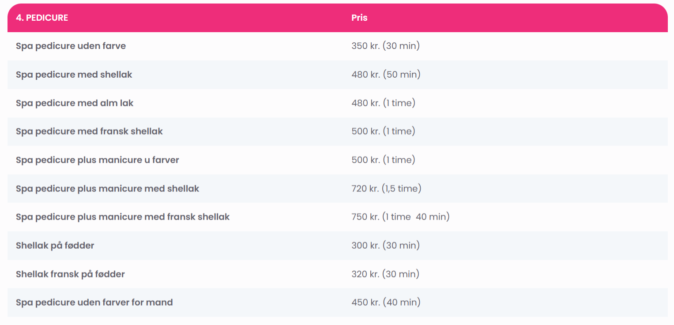Select 'Spa pedicure uden farver for mand'
Image resolution: width=674 pixels, height=325 pixels.
tap(94, 303)
